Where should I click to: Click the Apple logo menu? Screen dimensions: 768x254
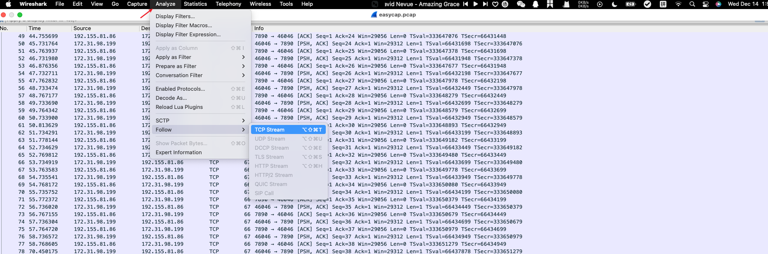pos(8,4)
